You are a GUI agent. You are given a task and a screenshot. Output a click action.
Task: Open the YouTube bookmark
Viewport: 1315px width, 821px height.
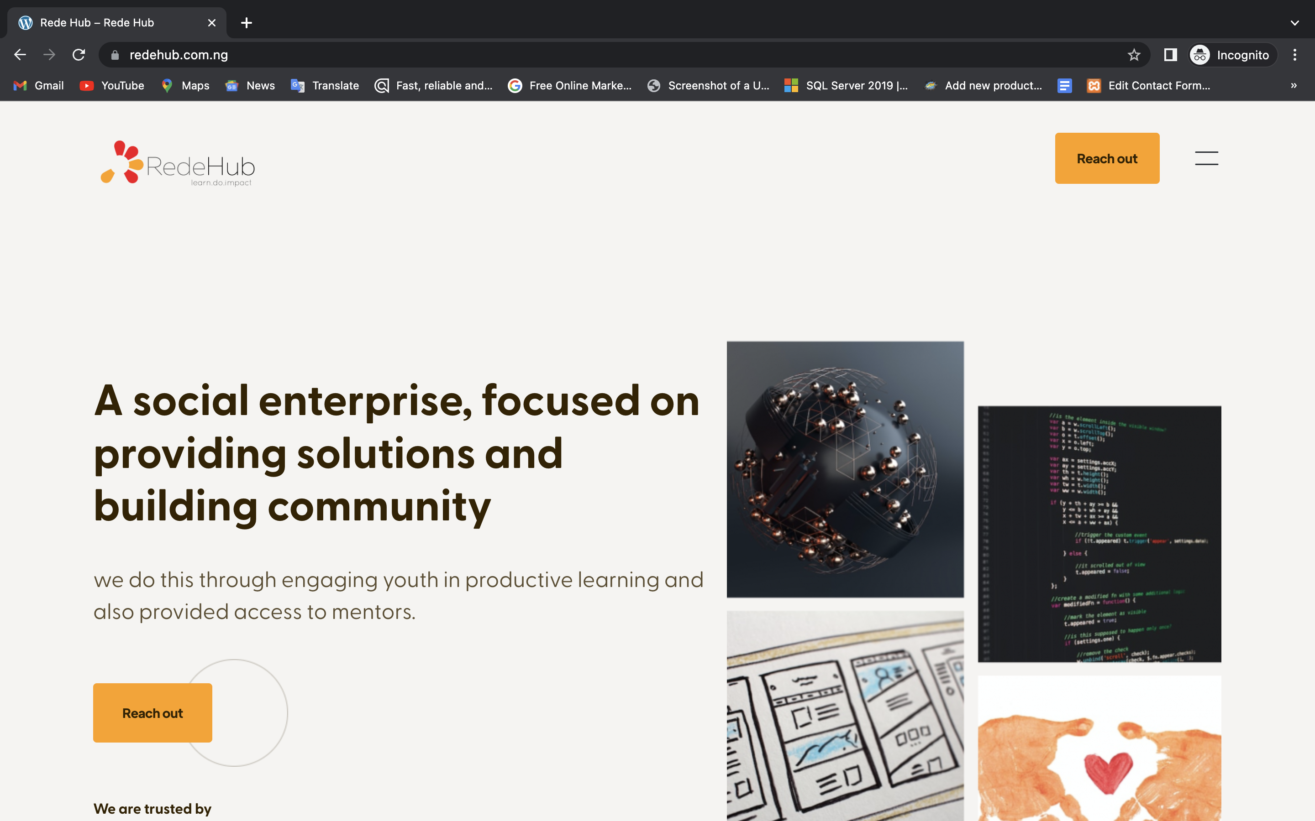tap(112, 85)
